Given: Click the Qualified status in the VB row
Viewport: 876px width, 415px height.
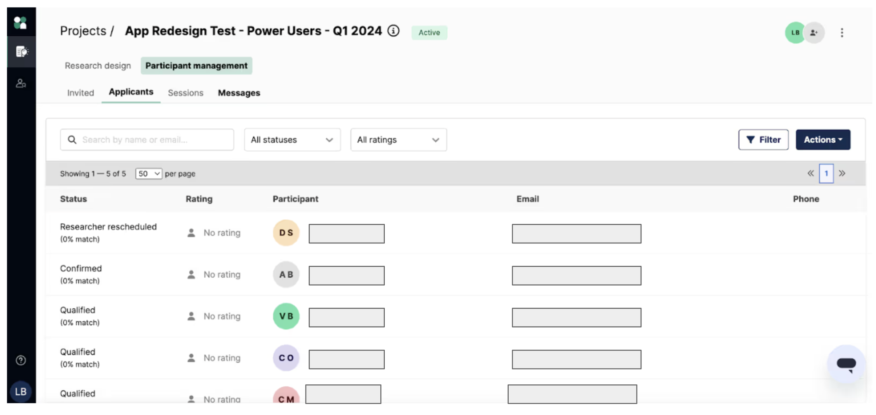Looking at the screenshot, I should [78, 310].
